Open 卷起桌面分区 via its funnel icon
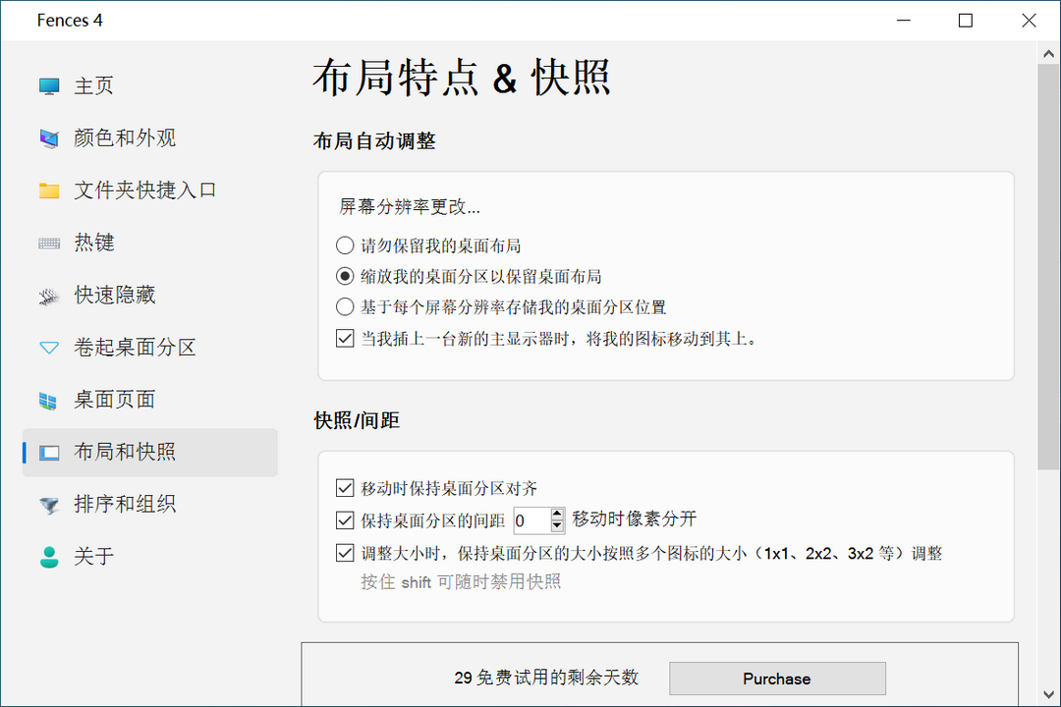Screen dimensions: 1061x707 pos(48,348)
